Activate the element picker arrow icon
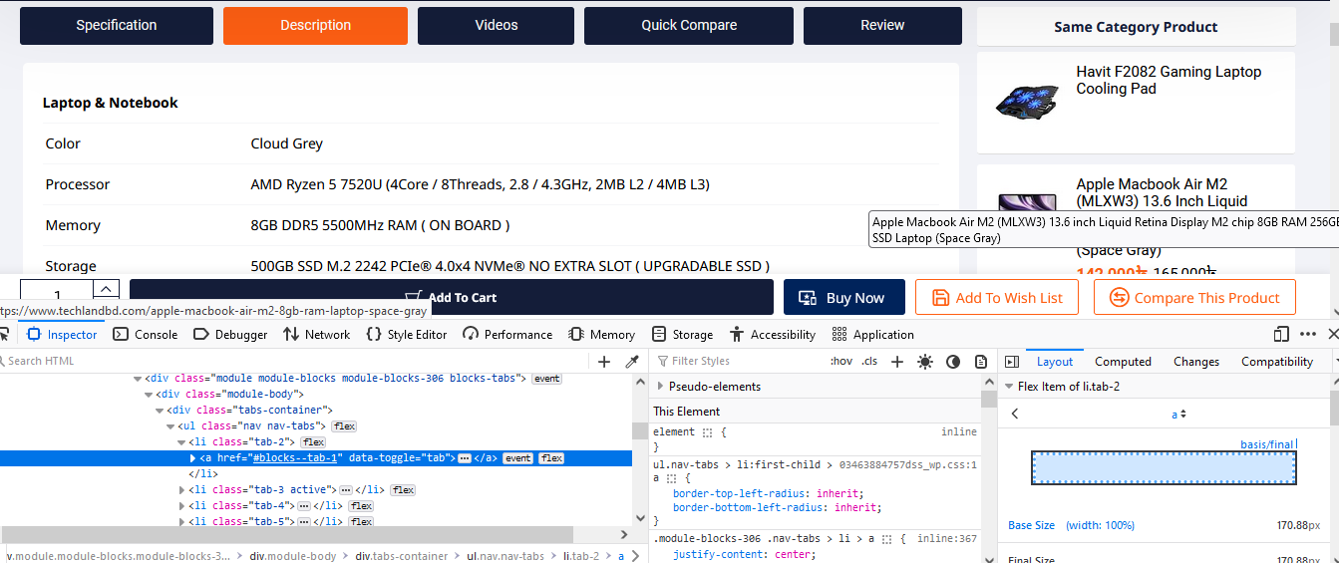 [x=4, y=334]
